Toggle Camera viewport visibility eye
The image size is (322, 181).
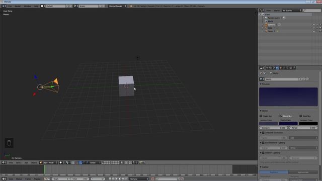313,25
